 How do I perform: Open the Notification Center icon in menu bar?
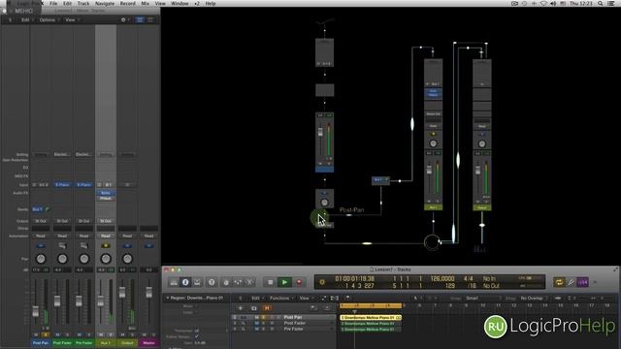pyautogui.click(x=611, y=3)
